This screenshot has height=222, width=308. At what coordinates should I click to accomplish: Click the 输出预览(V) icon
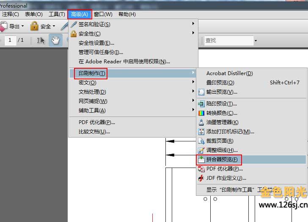(201, 92)
